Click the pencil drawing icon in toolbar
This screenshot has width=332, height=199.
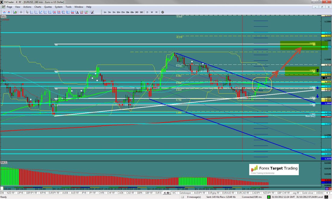[x=92, y=12]
